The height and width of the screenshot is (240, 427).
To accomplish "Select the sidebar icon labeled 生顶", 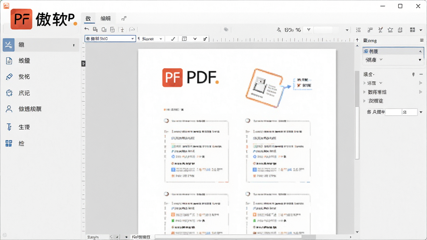I will tap(9, 127).
